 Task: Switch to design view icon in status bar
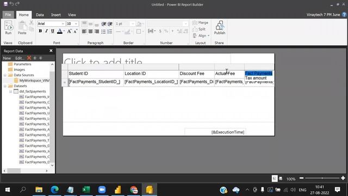[275, 179]
